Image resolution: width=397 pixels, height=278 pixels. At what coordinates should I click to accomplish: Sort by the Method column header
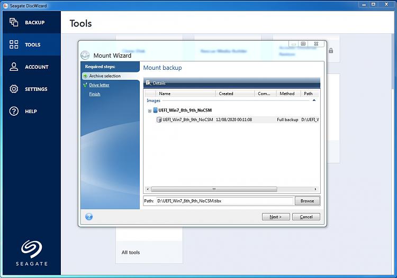pyautogui.click(x=288, y=94)
